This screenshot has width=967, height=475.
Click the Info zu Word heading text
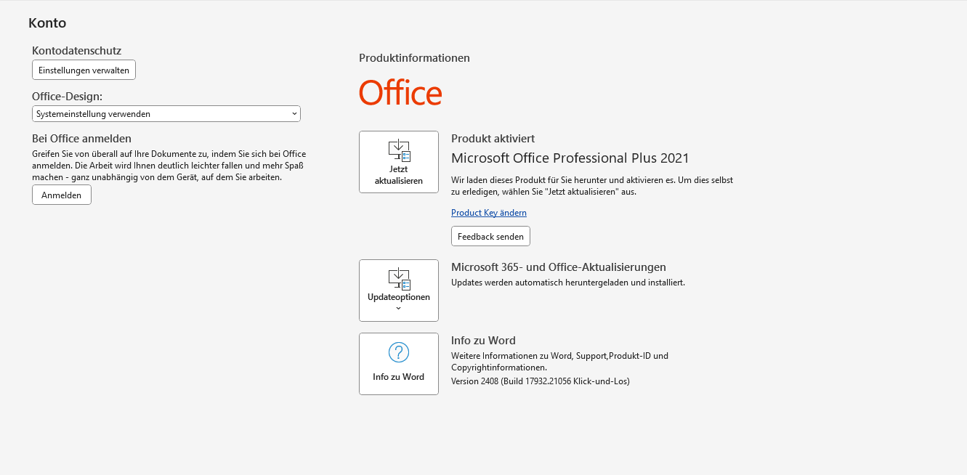click(x=483, y=341)
